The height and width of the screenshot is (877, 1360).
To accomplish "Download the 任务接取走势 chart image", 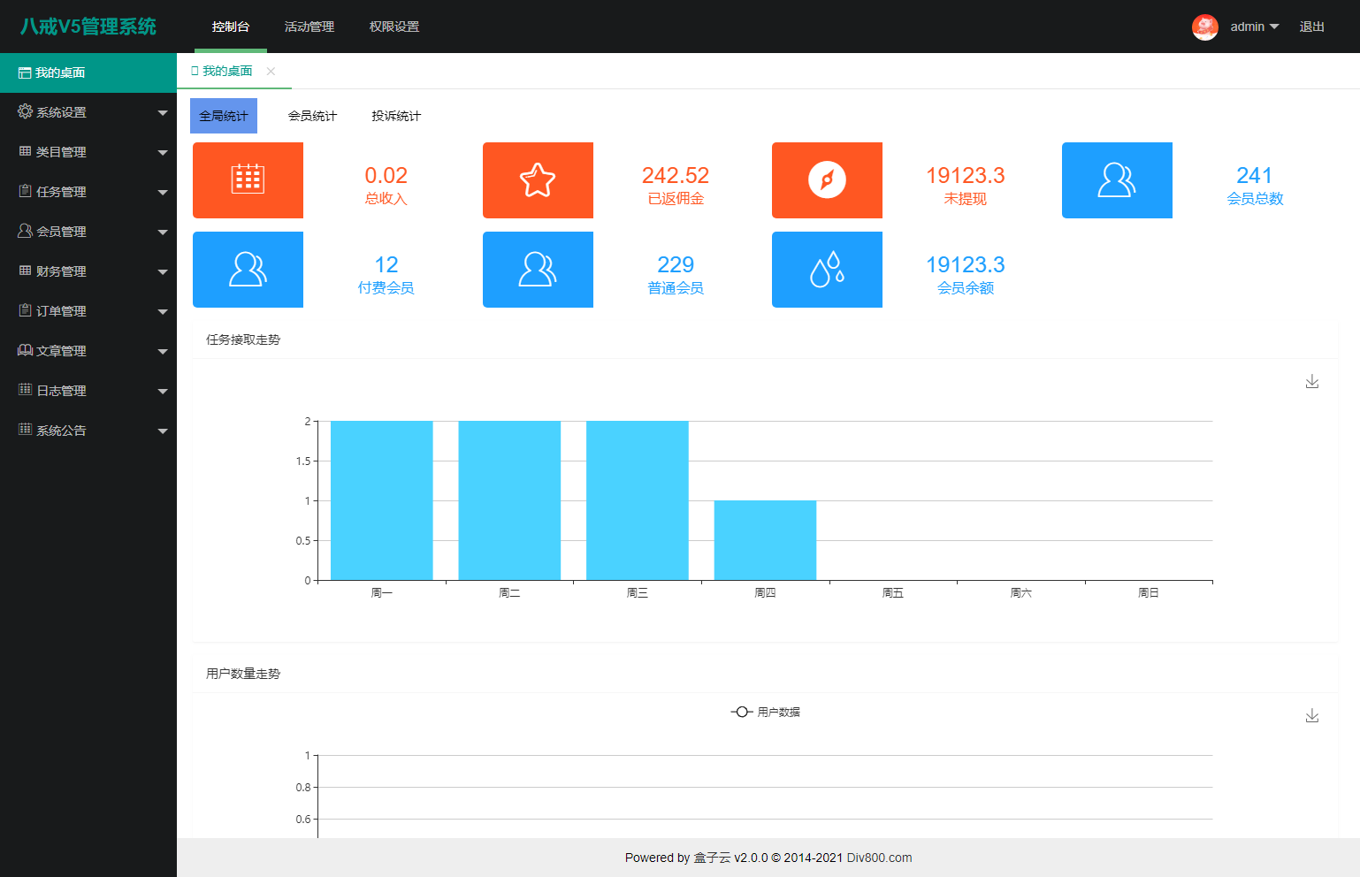I will pos(1312,381).
